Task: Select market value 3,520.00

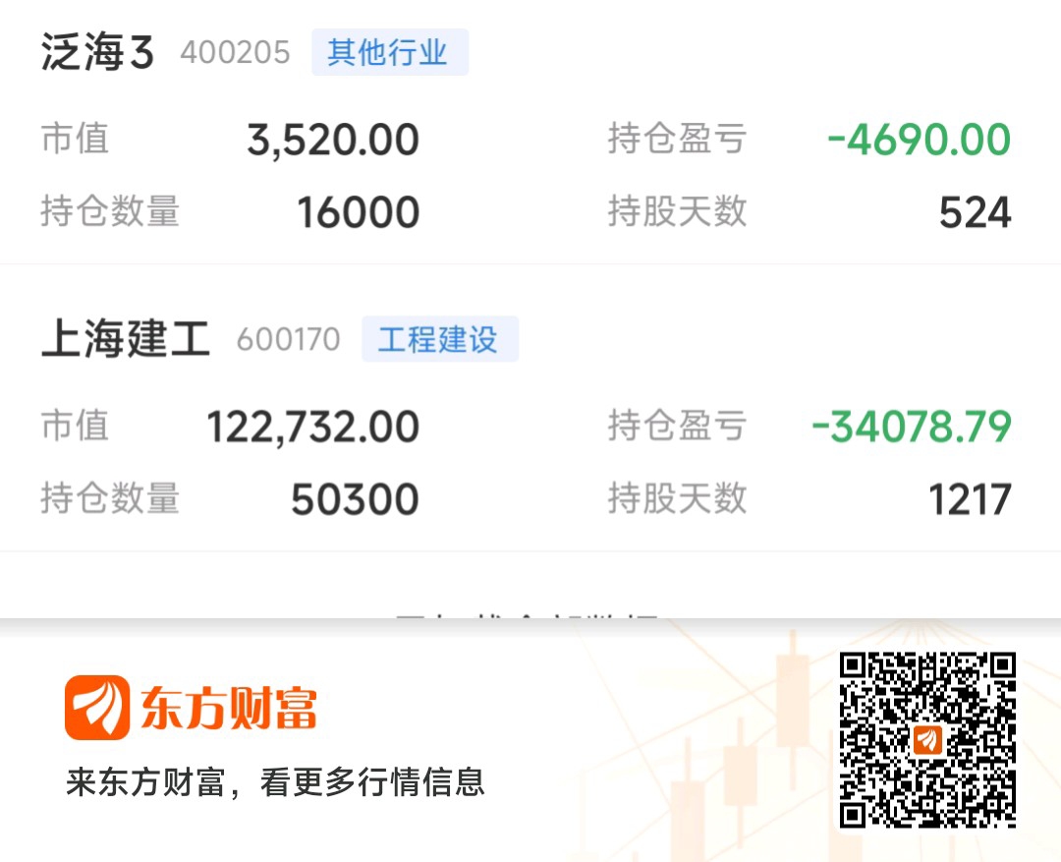Action: click(x=333, y=141)
